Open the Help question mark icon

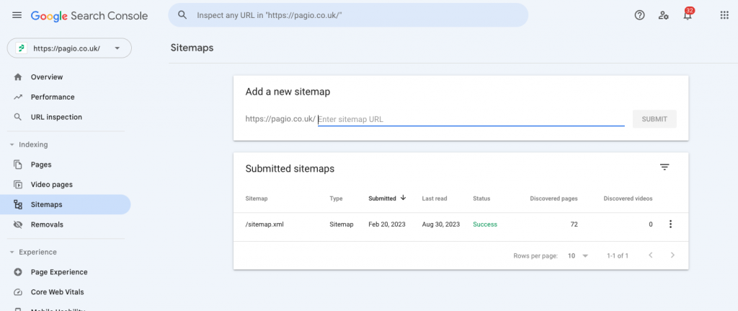(x=639, y=15)
